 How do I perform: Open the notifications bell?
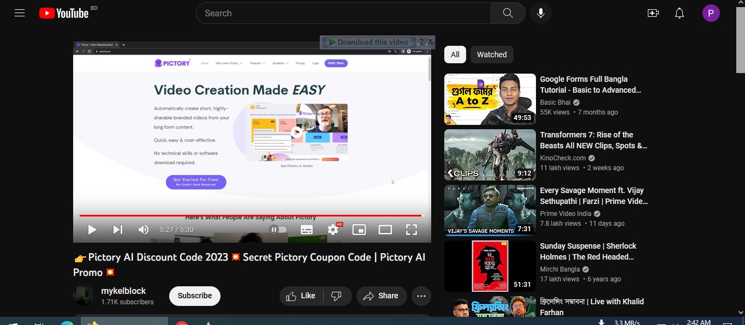(x=680, y=13)
